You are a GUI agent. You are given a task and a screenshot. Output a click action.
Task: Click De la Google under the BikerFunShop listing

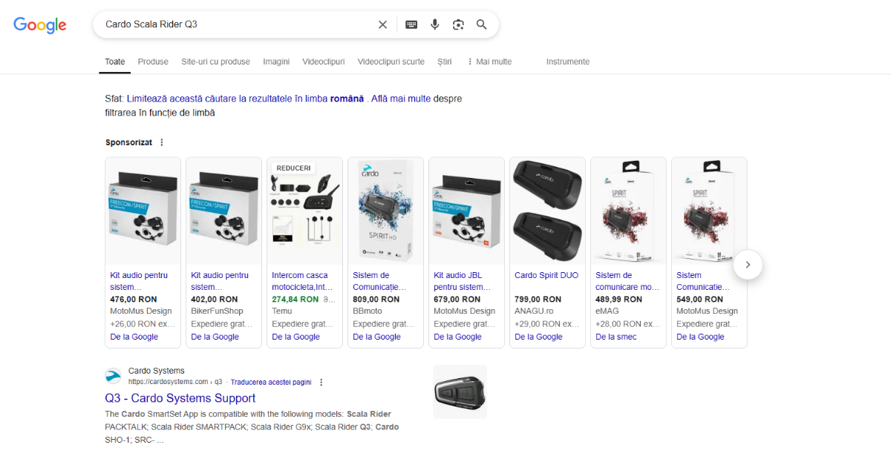click(x=215, y=337)
